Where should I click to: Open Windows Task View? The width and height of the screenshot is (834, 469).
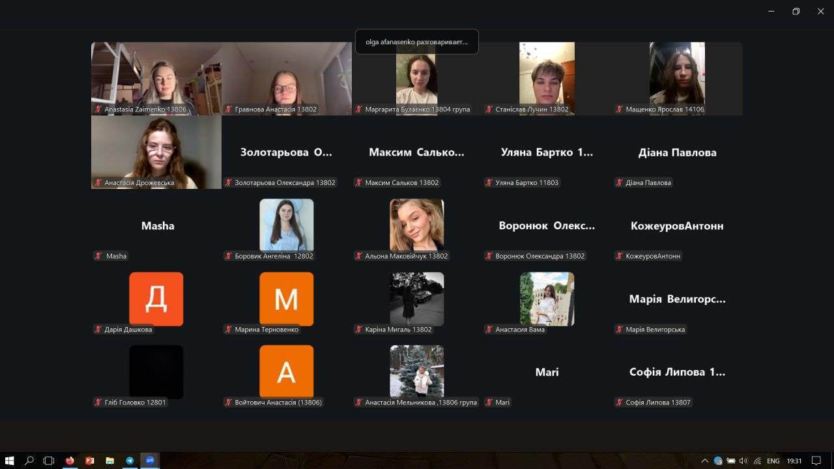[49, 461]
